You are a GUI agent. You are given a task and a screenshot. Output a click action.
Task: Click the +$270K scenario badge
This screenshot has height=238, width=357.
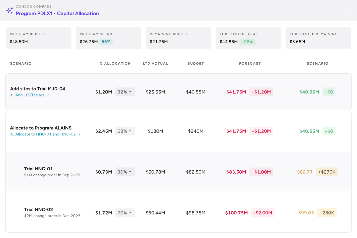click(327, 172)
